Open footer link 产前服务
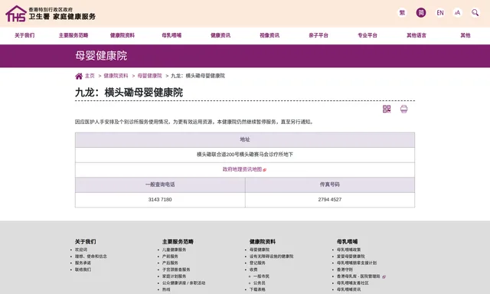The image size is (490, 294). click(170, 256)
